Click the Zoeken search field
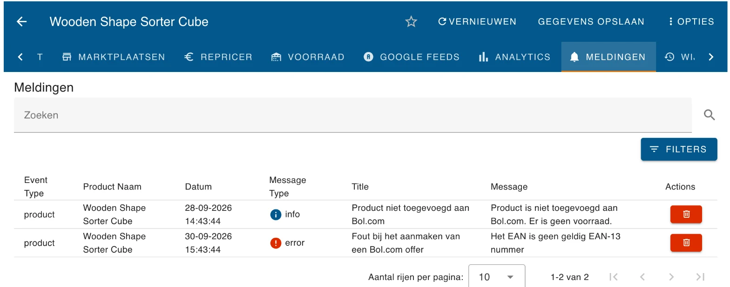The image size is (730, 287). 352,115
